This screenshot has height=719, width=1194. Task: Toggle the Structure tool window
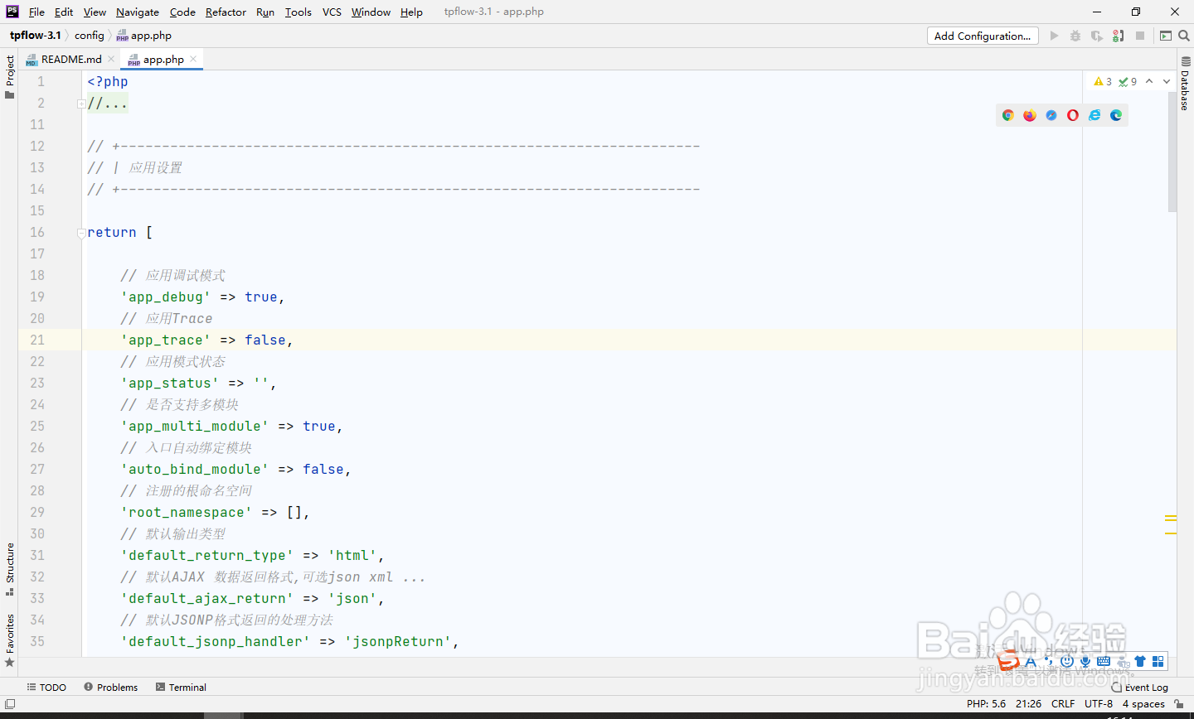tap(10, 569)
